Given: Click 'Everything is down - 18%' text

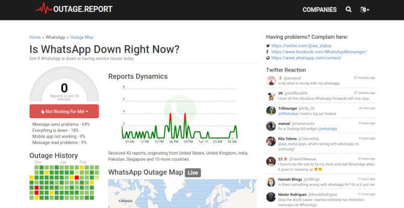Looking at the screenshot, I should [55, 131].
